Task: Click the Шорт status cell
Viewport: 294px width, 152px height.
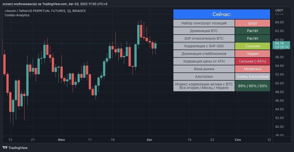Action: point(252,23)
